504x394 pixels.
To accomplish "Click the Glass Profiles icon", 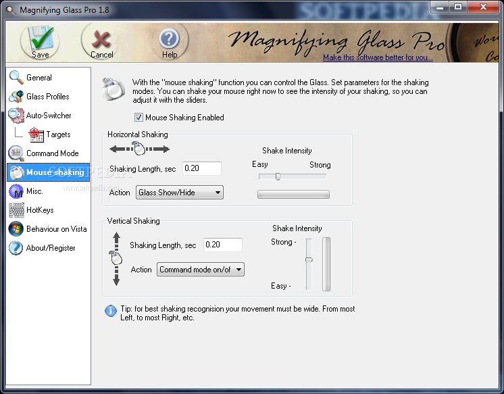I will 16,97.
